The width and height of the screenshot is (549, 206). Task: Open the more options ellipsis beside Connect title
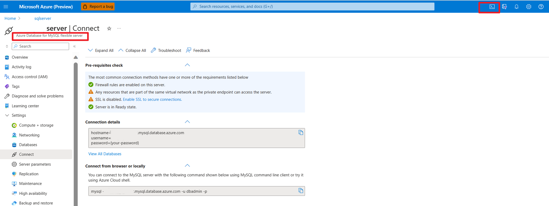click(x=119, y=28)
